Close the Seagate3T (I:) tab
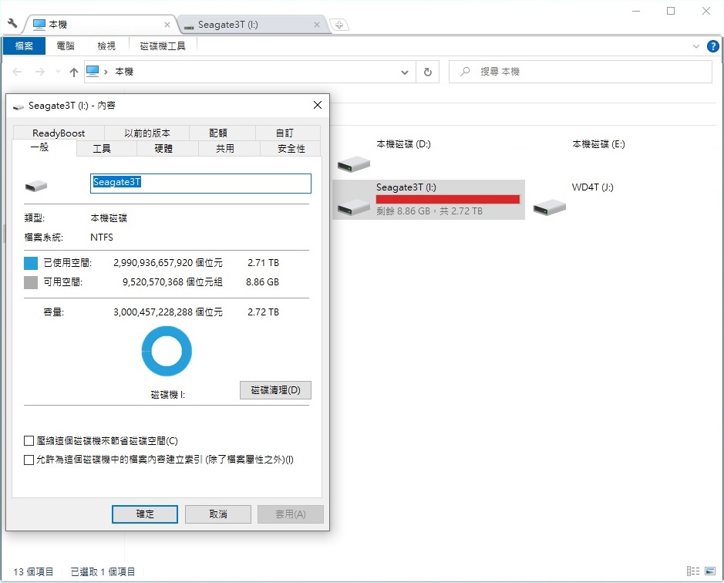 point(317,25)
